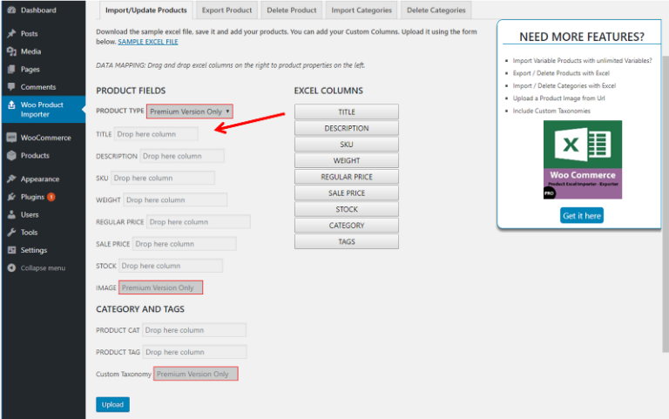Click 'Export / Delete Products with Excel' text
Screen dimensions: 669x419
pos(561,73)
